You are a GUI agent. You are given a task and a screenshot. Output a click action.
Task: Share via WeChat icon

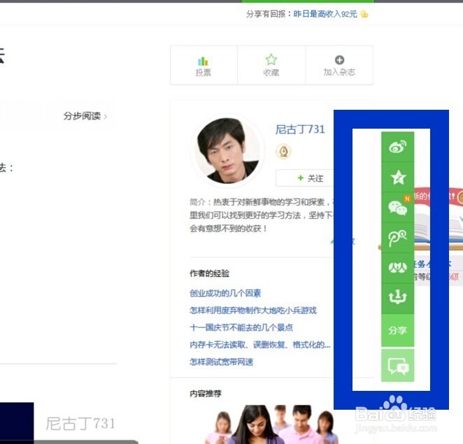[x=397, y=208]
